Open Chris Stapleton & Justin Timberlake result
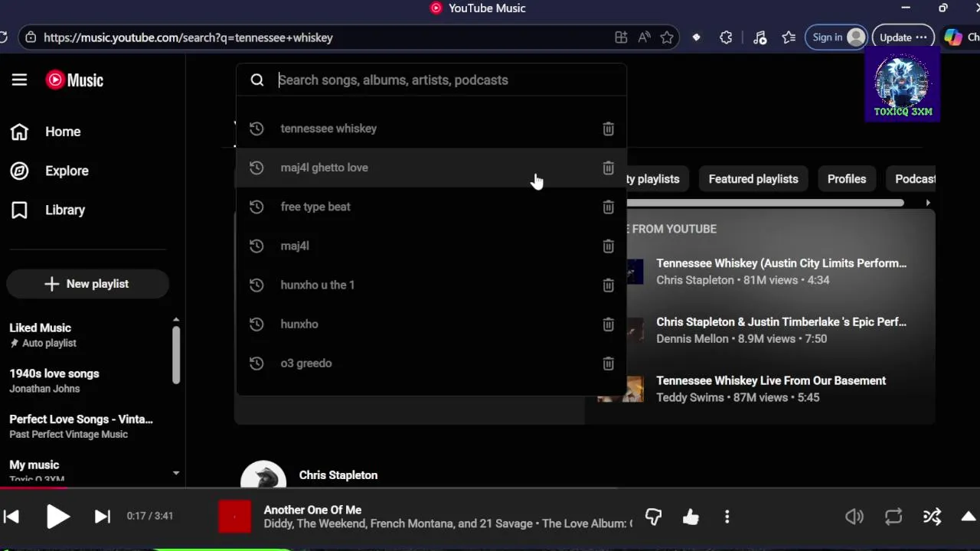 [x=781, y=322]
